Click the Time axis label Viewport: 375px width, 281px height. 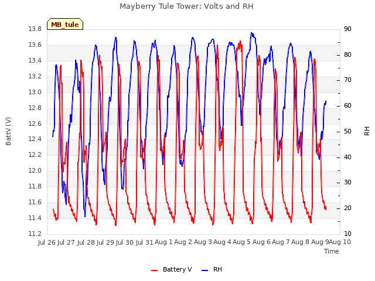[332, 251]
